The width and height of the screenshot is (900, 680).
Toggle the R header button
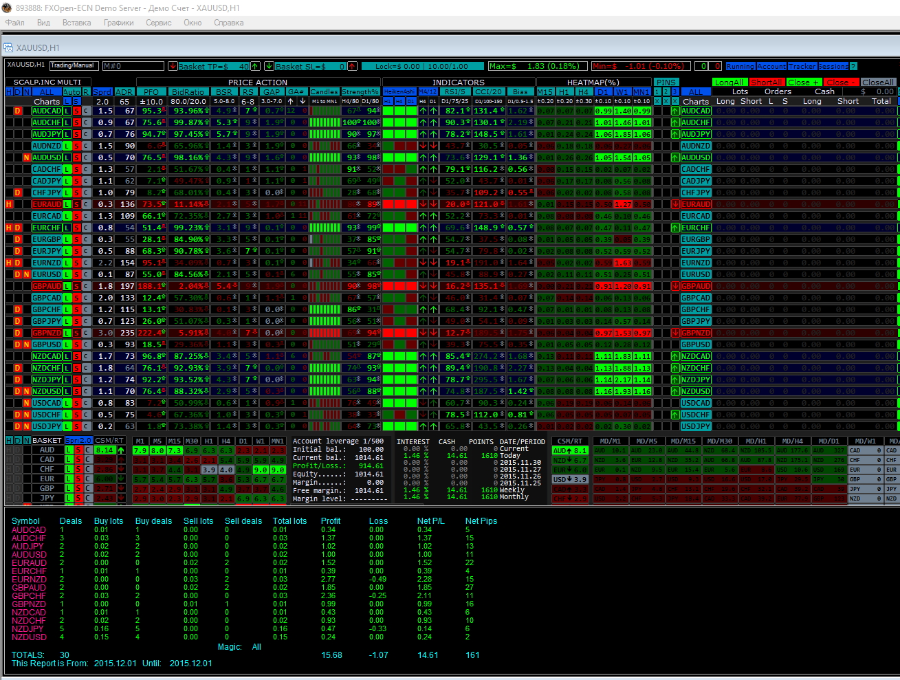pos(86,91)
